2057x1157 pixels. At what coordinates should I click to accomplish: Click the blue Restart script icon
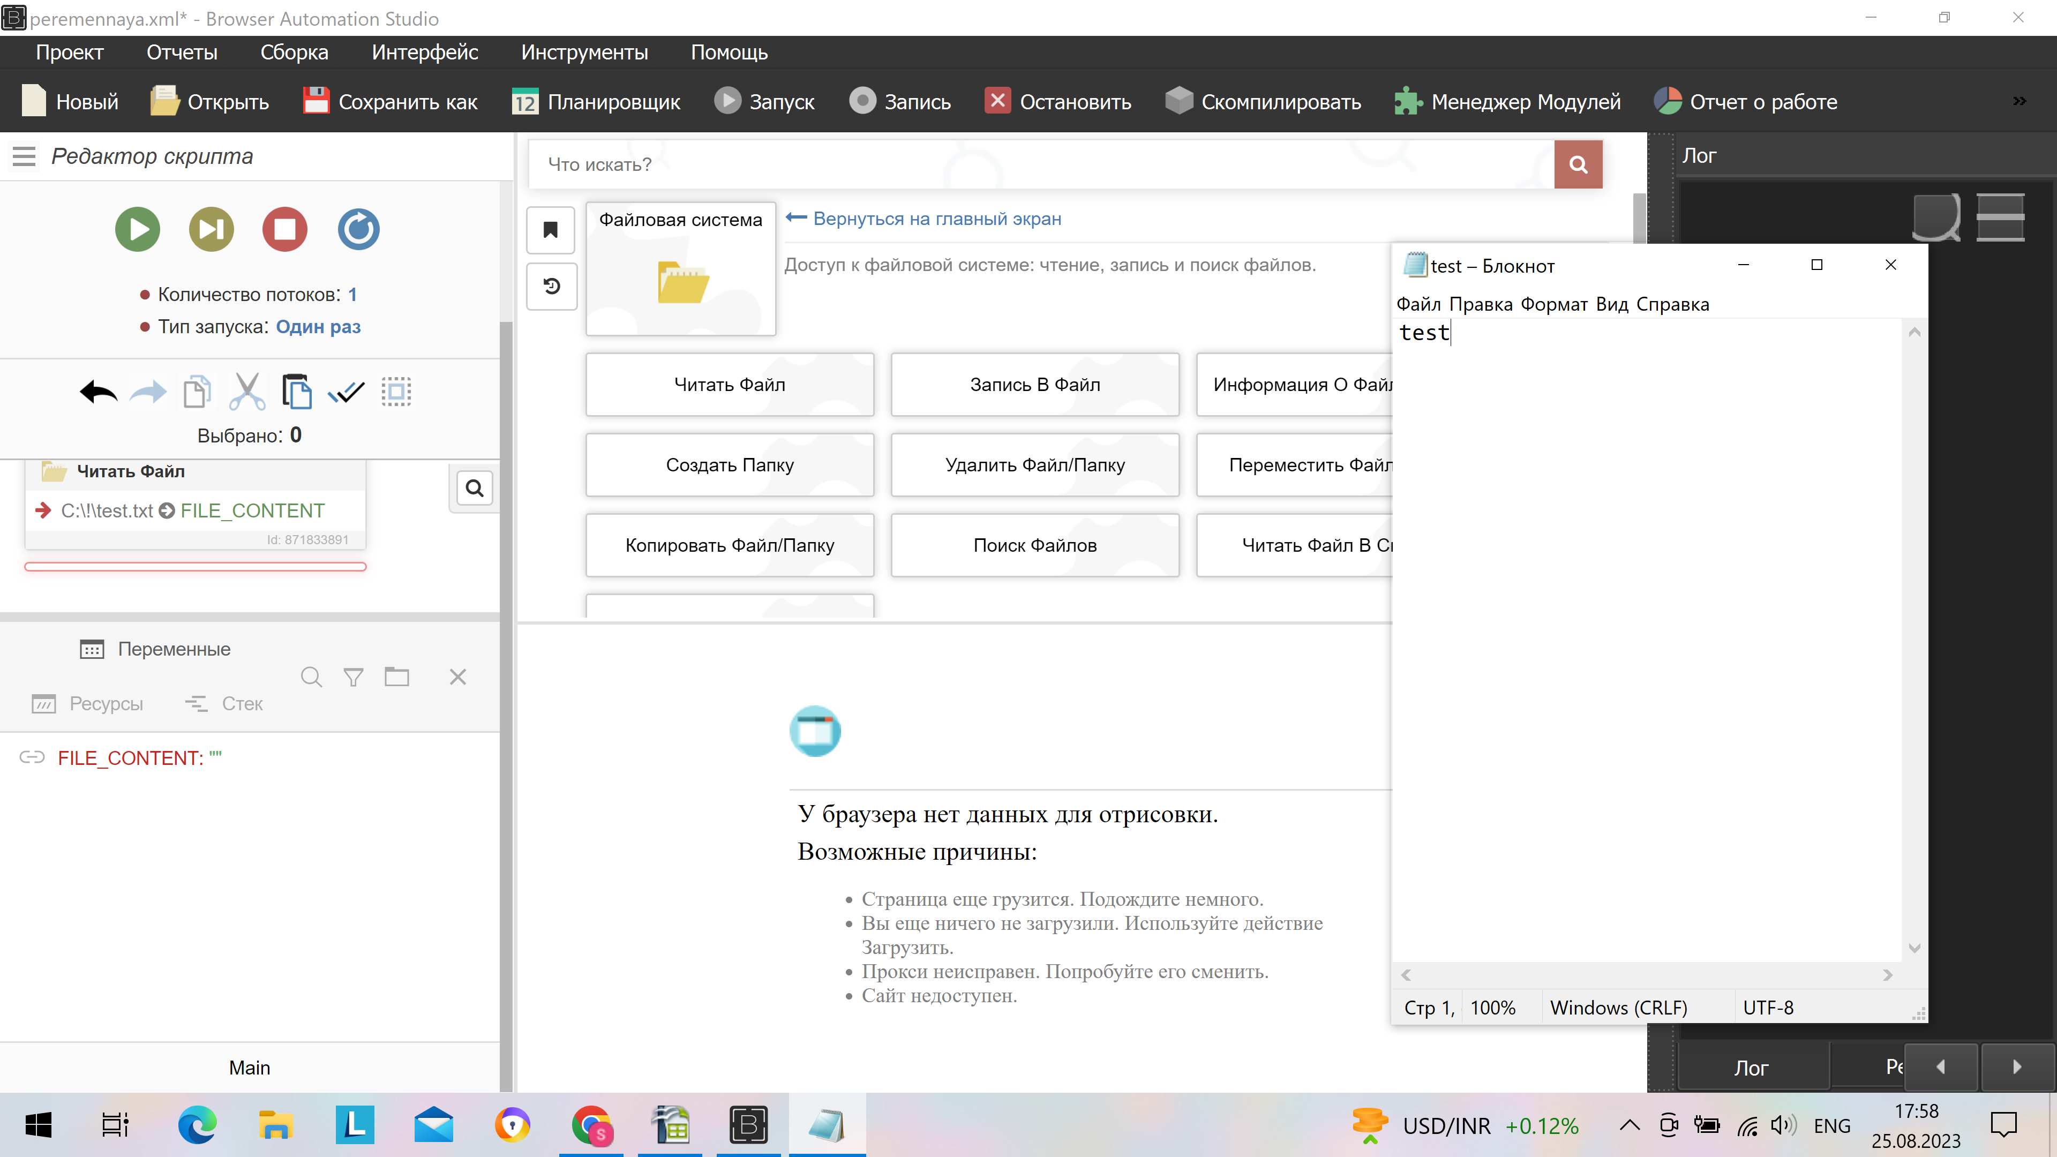point(358,229)
